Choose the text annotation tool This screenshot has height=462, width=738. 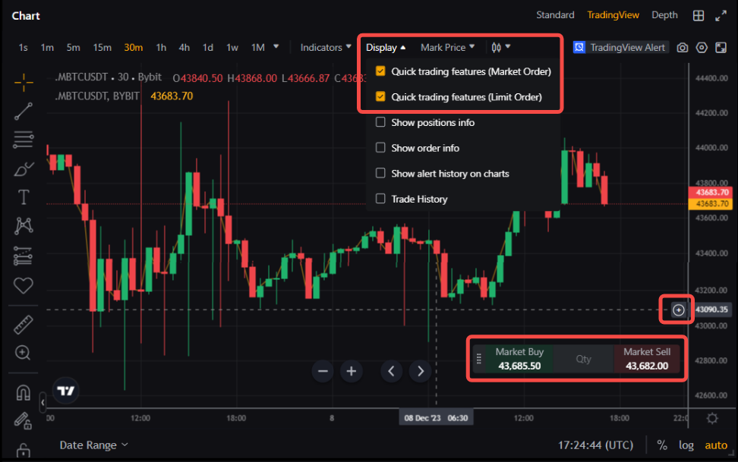tap(24, 197)
